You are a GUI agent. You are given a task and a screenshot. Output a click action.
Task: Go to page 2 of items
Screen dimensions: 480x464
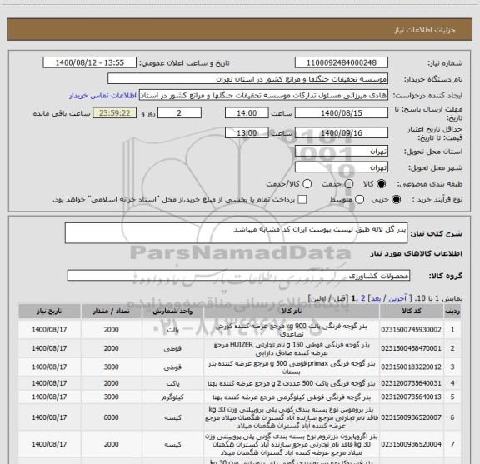[x=363, y=298]
